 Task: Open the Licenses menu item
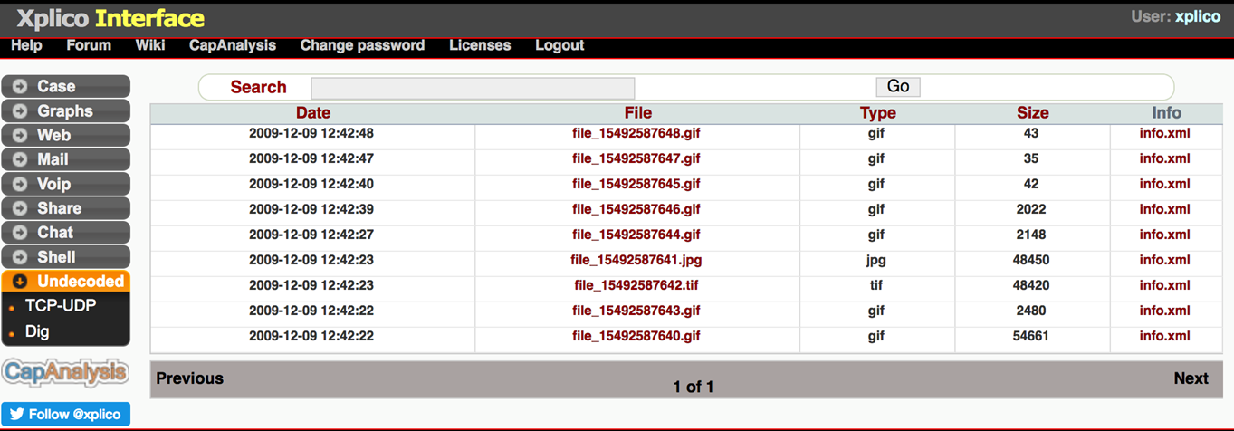pos(480,45)
